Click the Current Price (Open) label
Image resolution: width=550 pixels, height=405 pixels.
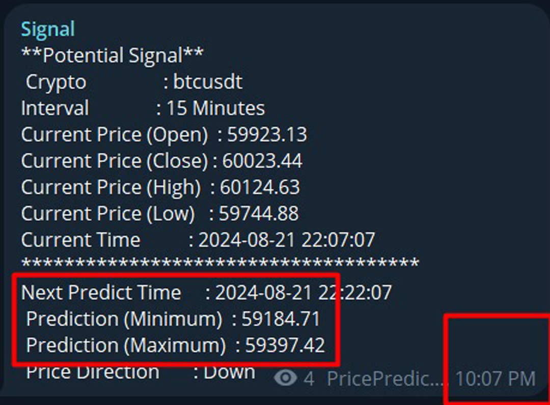click(x=115, y=135)
